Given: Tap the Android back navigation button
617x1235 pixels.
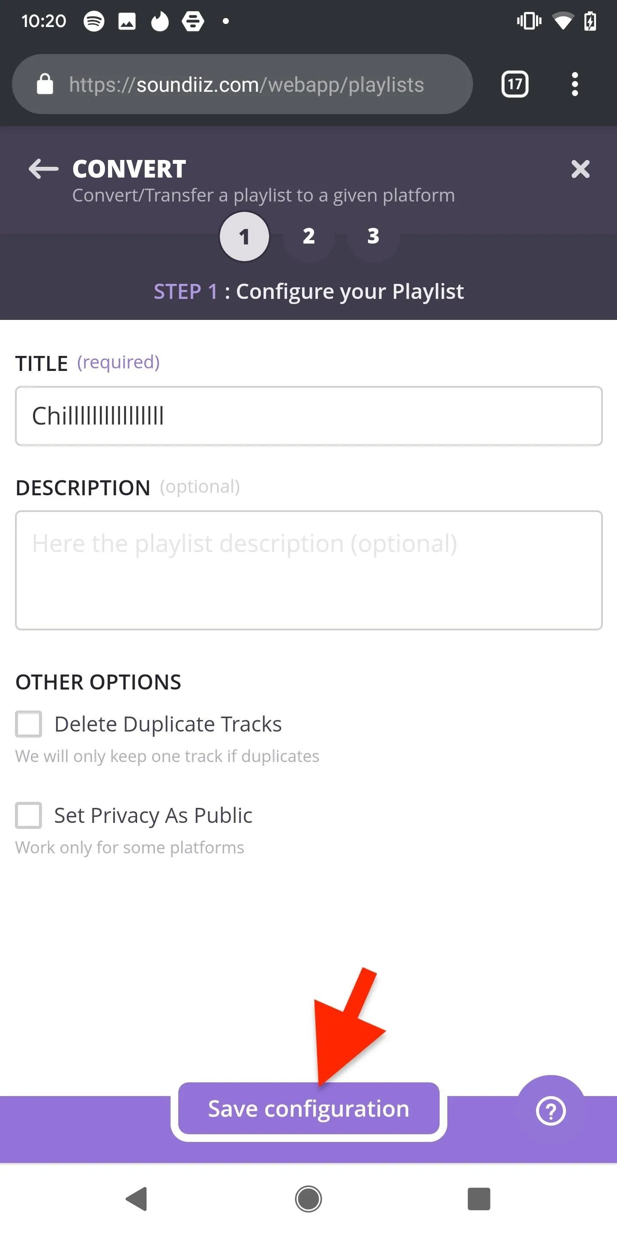Looking at the screenshot, I should pos(137,1199).
